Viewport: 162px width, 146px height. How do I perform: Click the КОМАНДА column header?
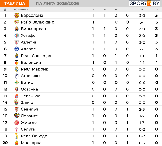21,10
